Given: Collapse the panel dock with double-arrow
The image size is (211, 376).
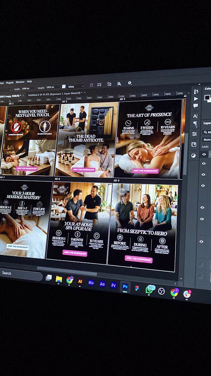Looking at the screenshot, I should pyautogui.click(x=199, y=84).
